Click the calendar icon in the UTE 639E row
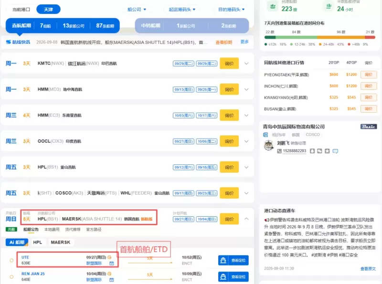 pyautogui.click(x=112, y=263)
